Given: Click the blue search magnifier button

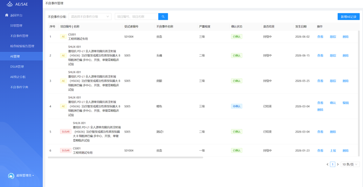Looking at the screenshot, I should pos(163,16).
